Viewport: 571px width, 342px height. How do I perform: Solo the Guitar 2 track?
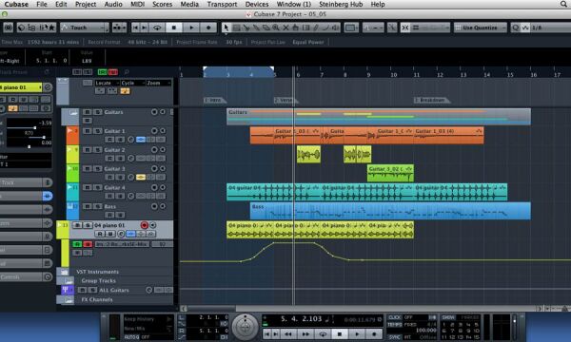click(x=98, y=150)
